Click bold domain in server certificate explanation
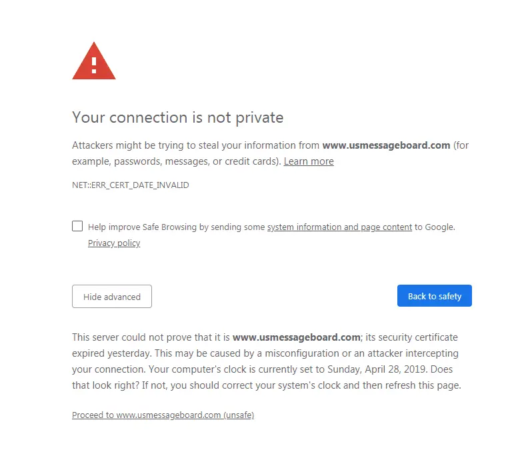The image size is (518, 466). [296, 337]
